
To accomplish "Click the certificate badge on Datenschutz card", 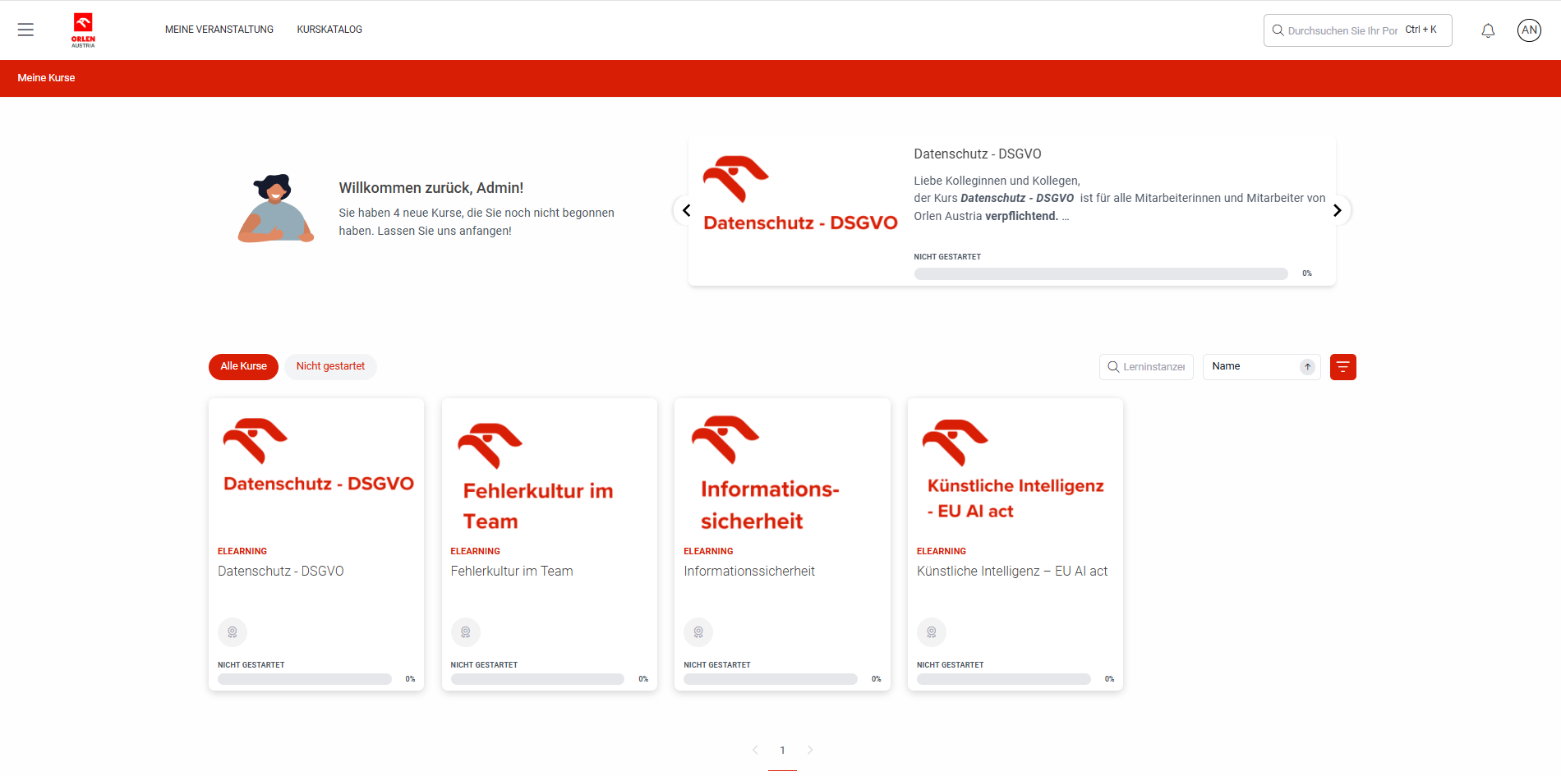I will pyautogui.click(x=233, y=632).
